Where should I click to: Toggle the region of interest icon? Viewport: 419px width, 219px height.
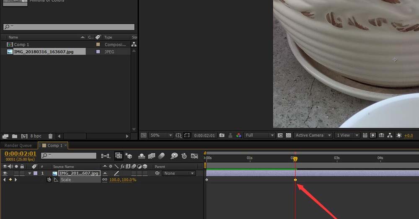[187, 135]
